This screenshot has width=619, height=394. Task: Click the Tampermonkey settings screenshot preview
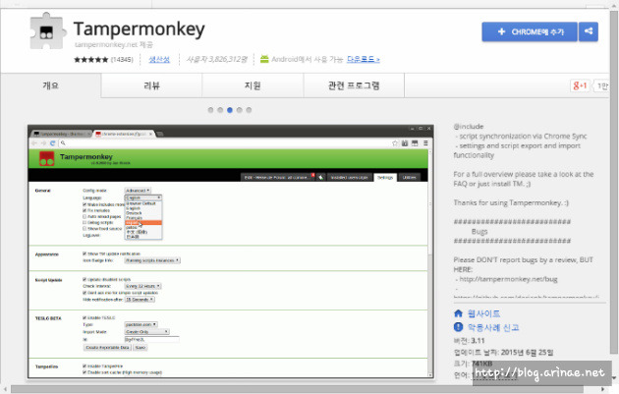point(231,252)
